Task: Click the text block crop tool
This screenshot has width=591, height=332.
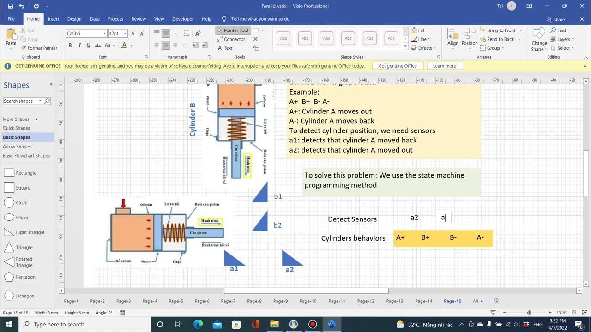Action: (x=255, y=48)
